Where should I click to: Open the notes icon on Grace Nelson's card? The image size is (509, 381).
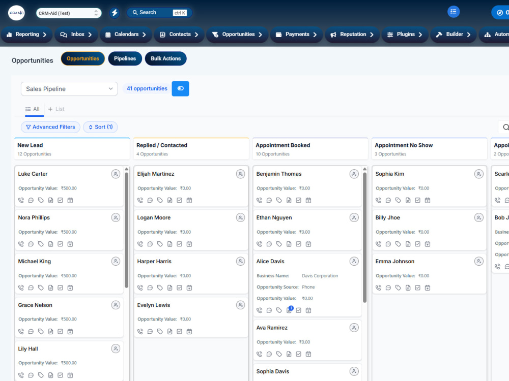coord(50,331)
